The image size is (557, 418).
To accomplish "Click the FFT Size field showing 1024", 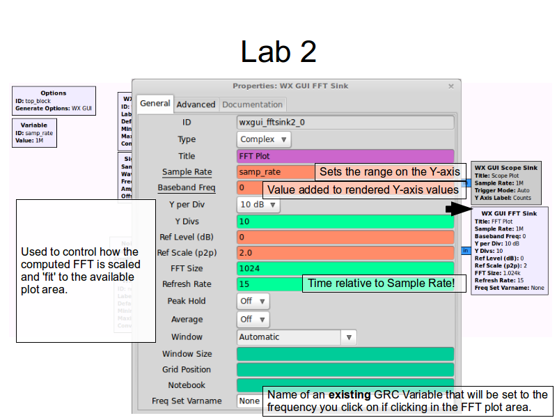I will [345, 268].
